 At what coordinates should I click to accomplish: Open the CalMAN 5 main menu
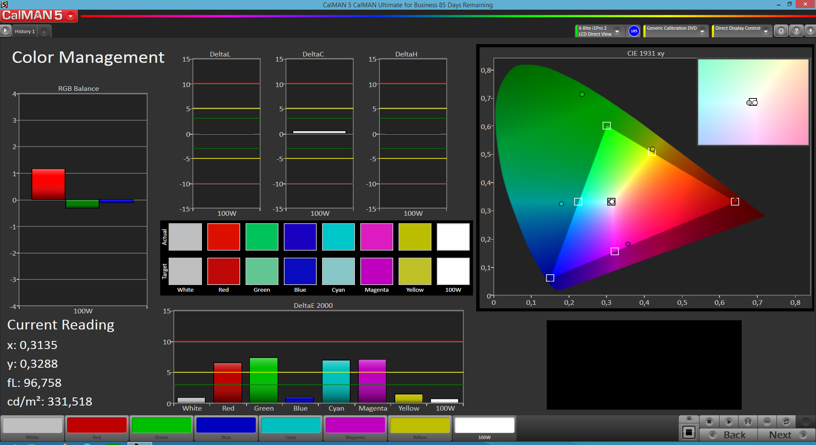pyautogui.click(x=39, y=16)
